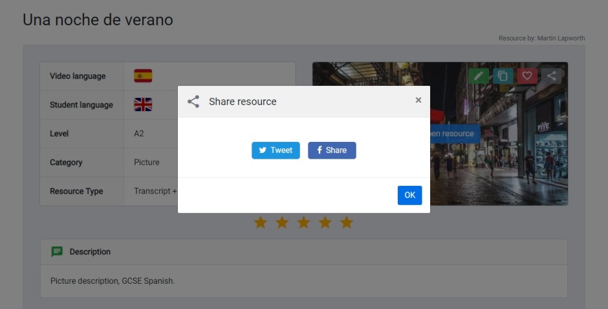This screenshot has width=608, height=309.
Task: Click the teal copy resource icon
Action: point(503,76)
